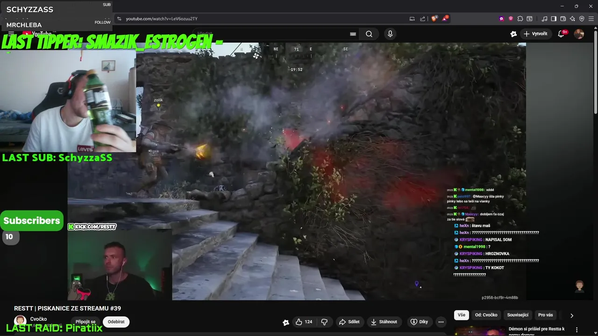
Task: Start voice search with the microphone icon
Action: (390, 34)
